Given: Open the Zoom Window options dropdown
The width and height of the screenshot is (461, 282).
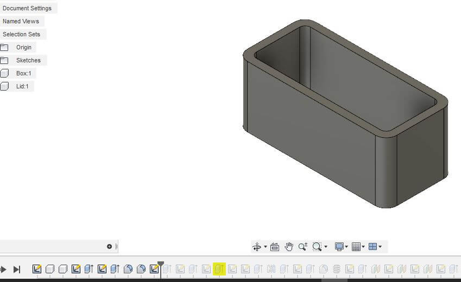Looking at the screenshot, I should coord(326,246).
